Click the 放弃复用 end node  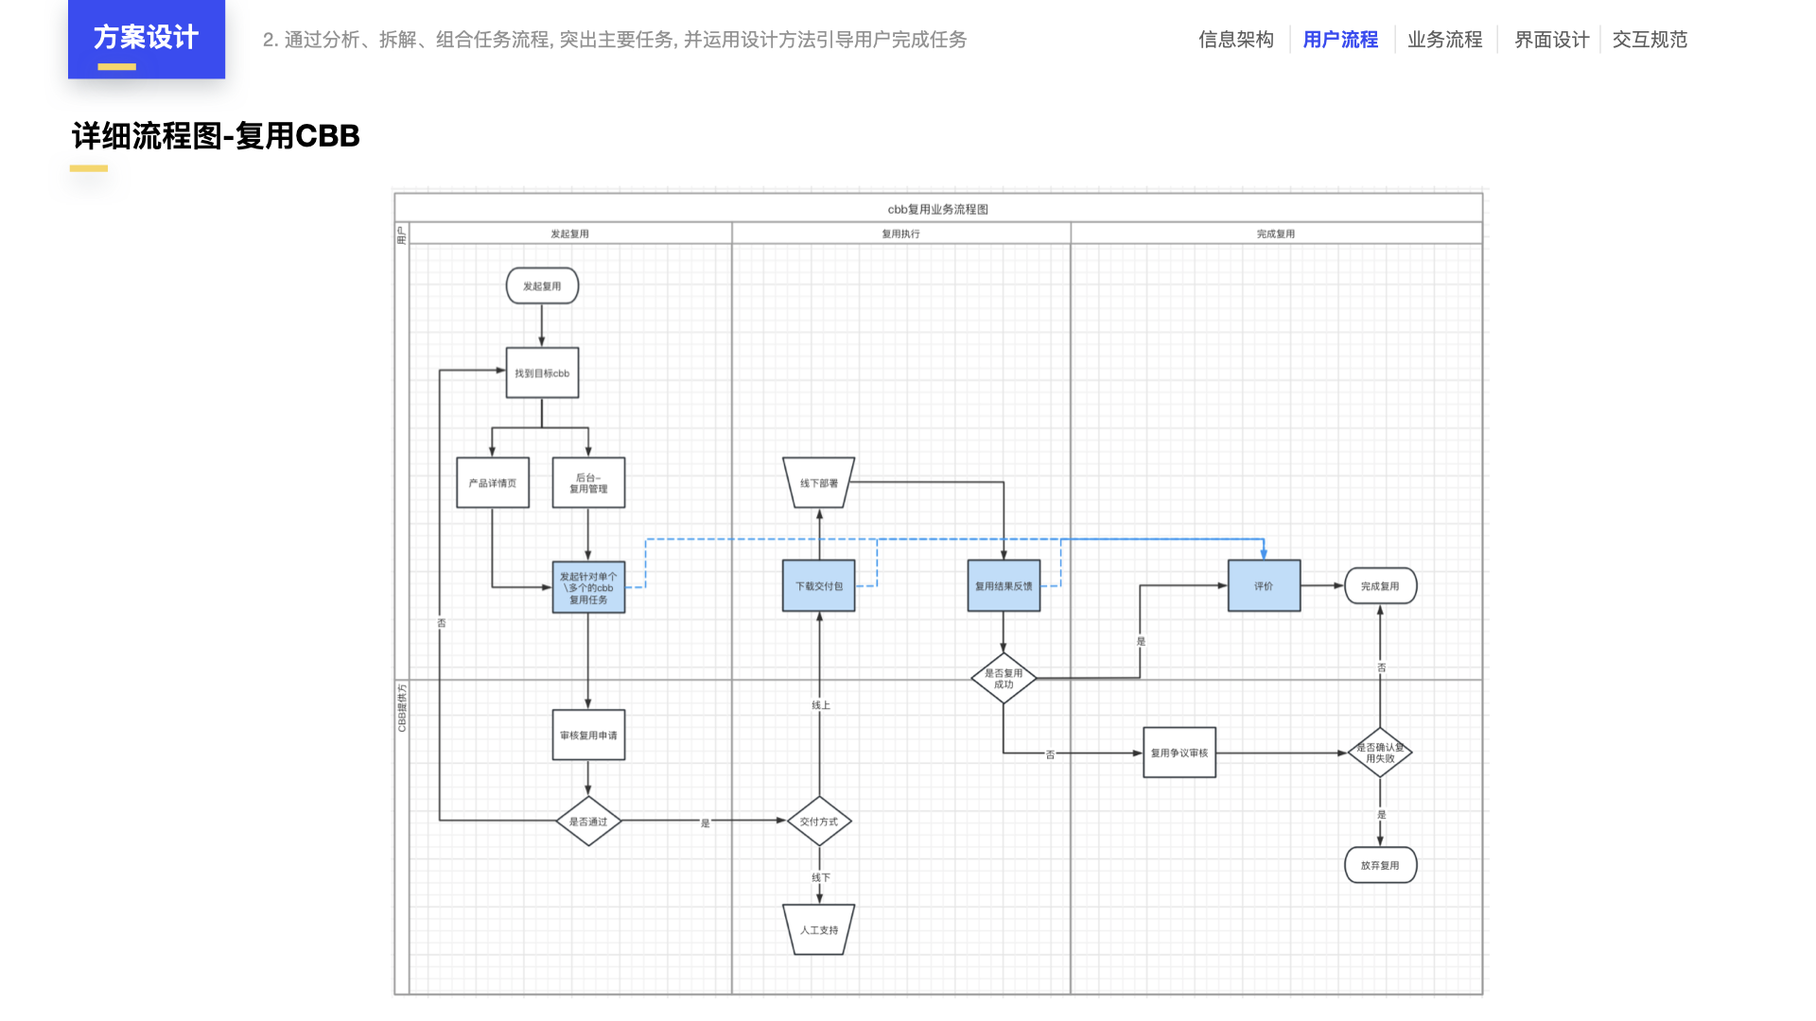1380,865
